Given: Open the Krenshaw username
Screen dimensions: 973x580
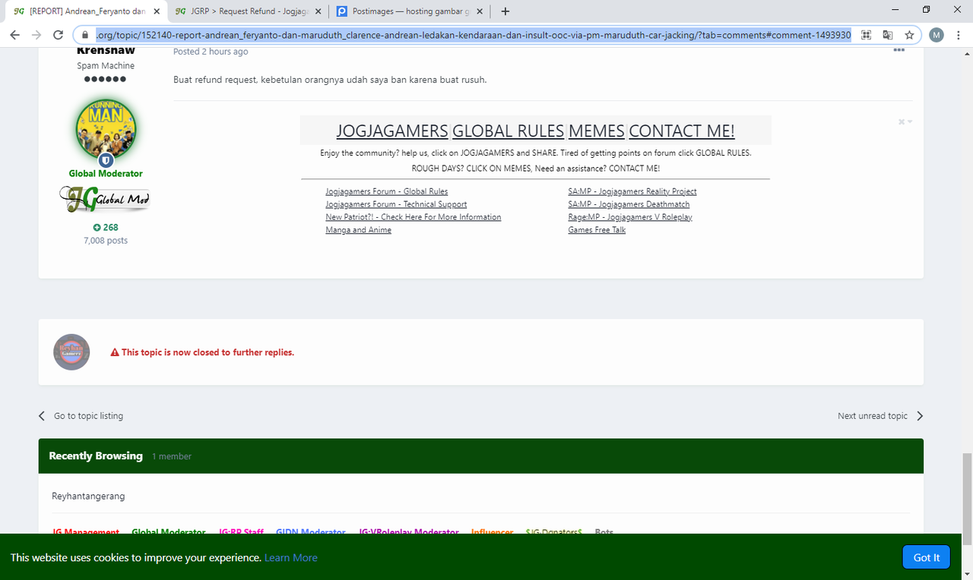Looking at the screenshot, I should pos(106,51).
